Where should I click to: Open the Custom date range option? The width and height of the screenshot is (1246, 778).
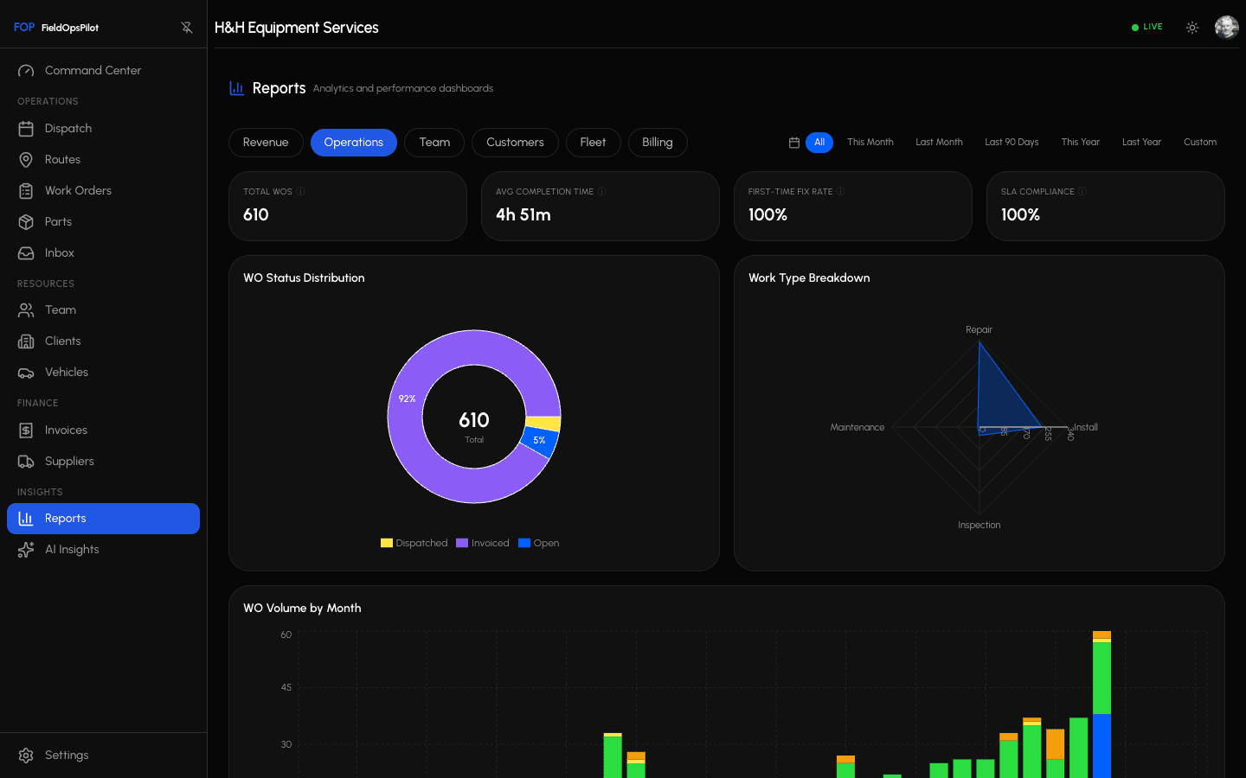(1200, 142)
